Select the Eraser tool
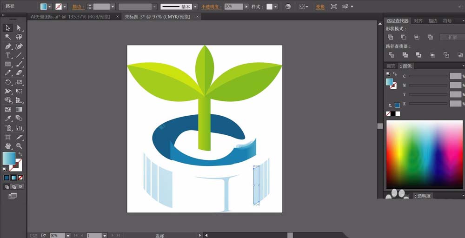 tap(19, 73)
